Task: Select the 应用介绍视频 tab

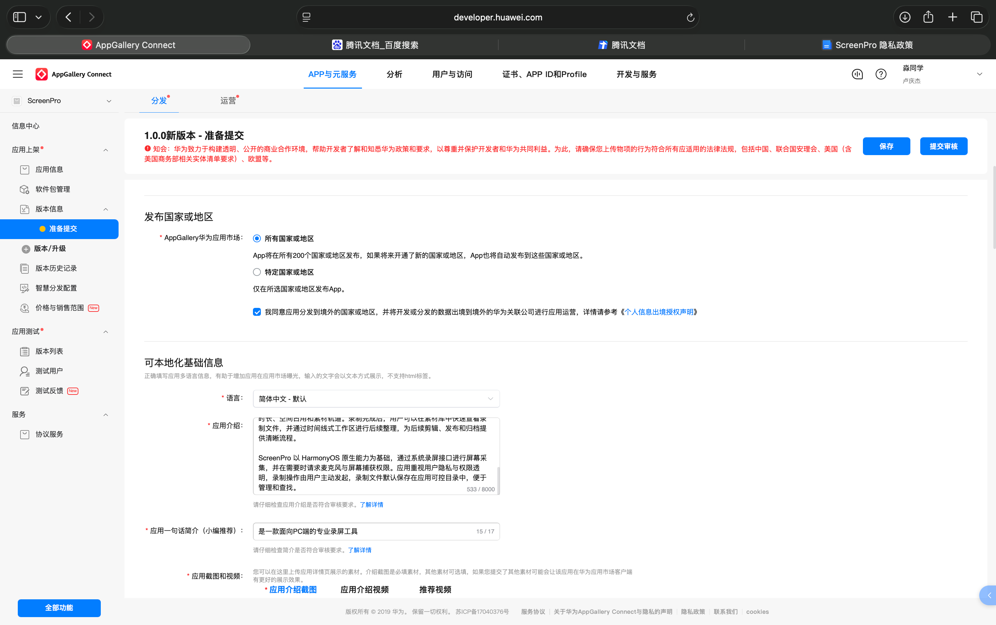Action: [x=364, y=589]
